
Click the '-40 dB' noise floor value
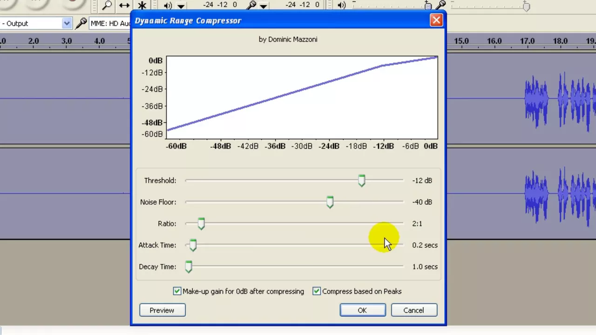point(422,202)
